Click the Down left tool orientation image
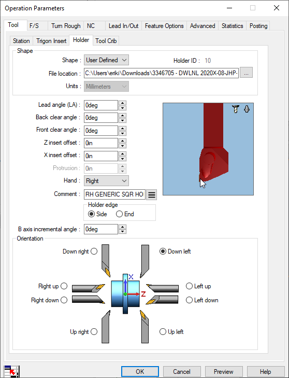Image resolution: width=289 pixels, height=378 pixels. pos(144,261)
